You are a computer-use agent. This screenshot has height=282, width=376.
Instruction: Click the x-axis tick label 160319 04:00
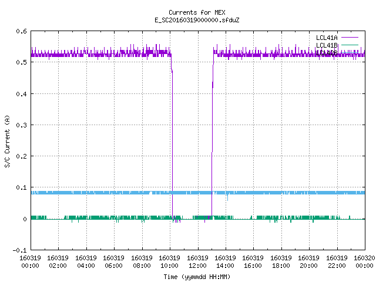[86, 262]
